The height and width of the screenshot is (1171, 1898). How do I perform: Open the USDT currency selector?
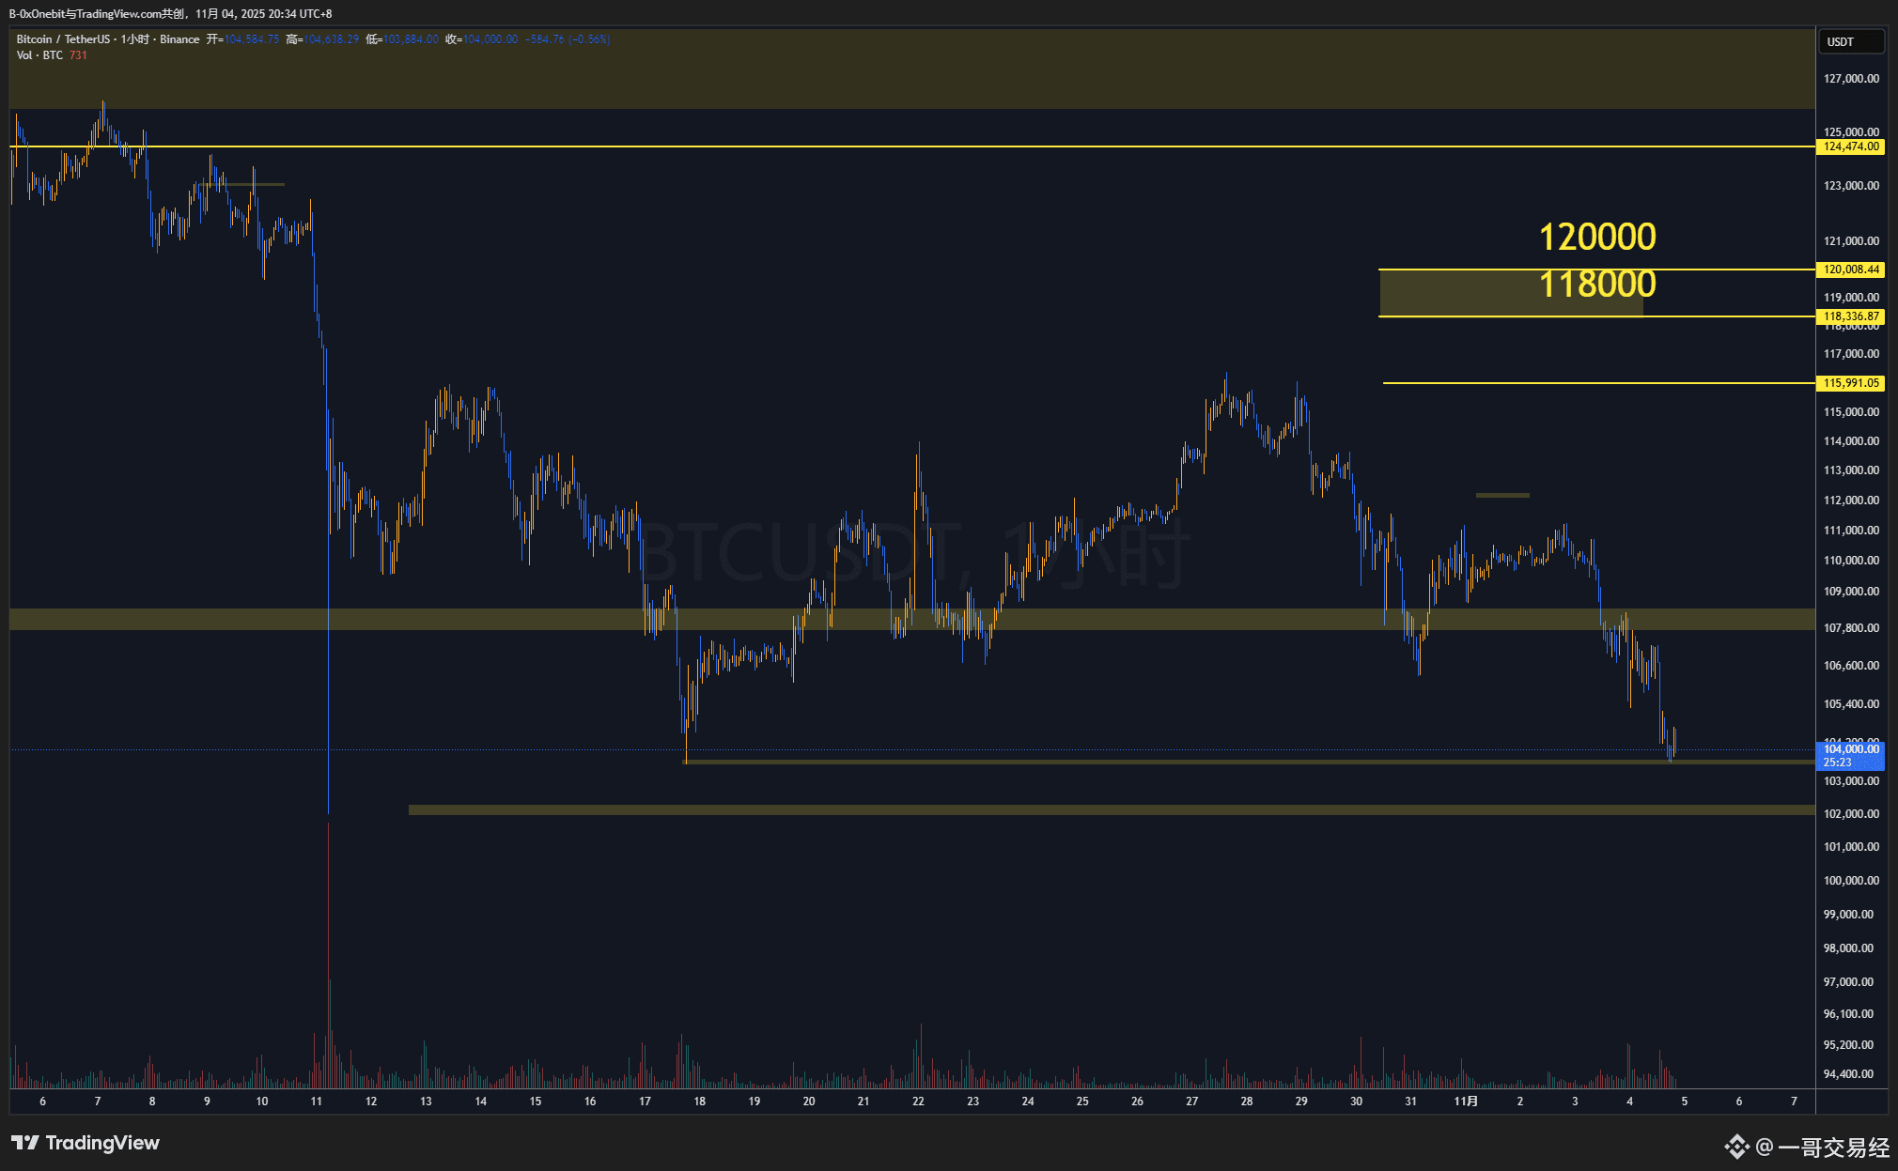1849,41
